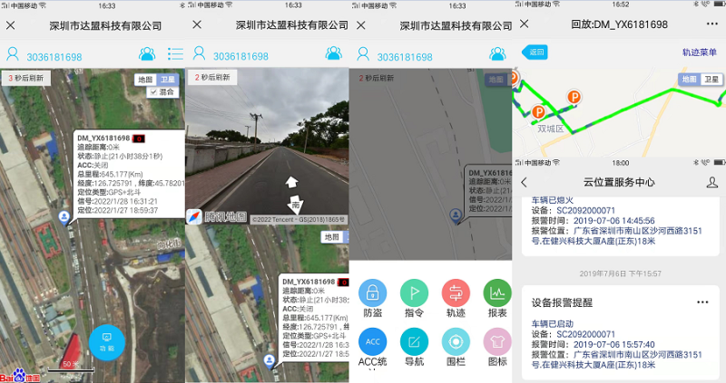Tap alarm time 2019-07-06 14:45:56

614,220
